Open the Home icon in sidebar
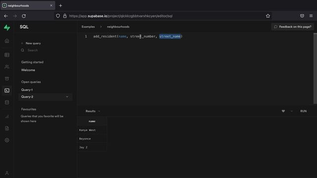Screen dimensions: 317x178 [x=7, y=41]
